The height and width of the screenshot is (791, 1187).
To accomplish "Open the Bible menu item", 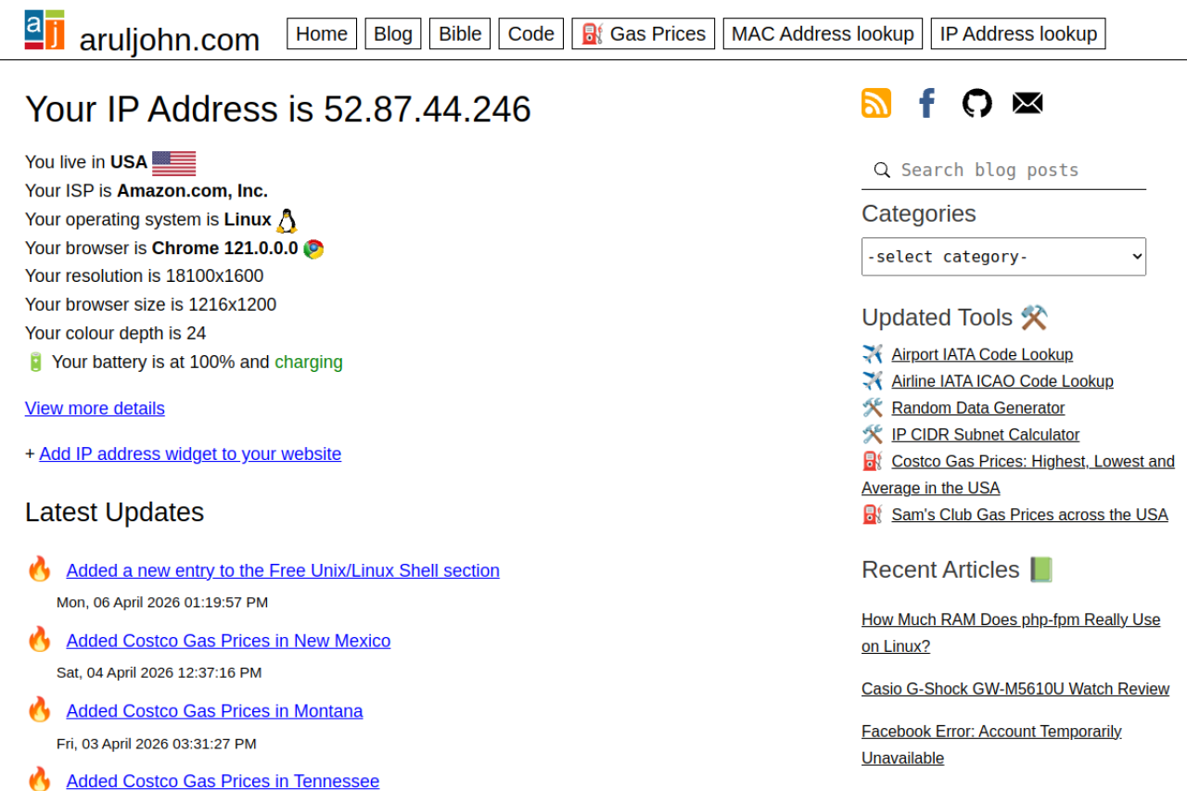I will pyautogui.click(x=460, y=34).
